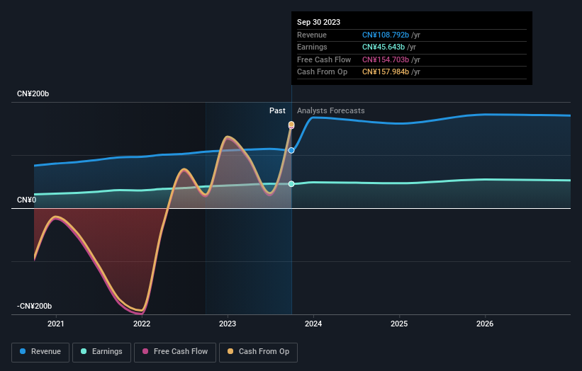Click the Earnings value CN¥45.643b in tooltip
Image resolution: width=582 pixels, height=371 pixels.
tap(384, 47)
